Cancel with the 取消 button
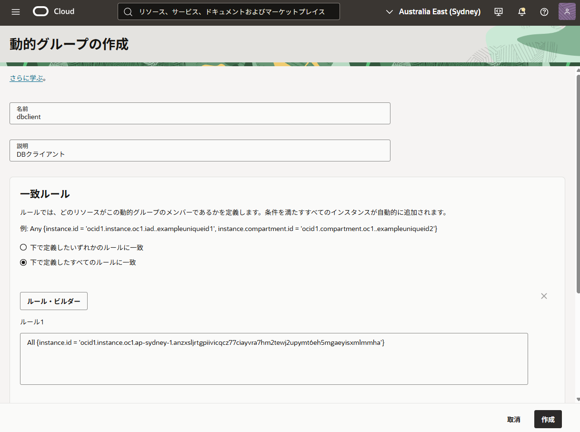This screenshot has height=432, width=580. [513, 419]
